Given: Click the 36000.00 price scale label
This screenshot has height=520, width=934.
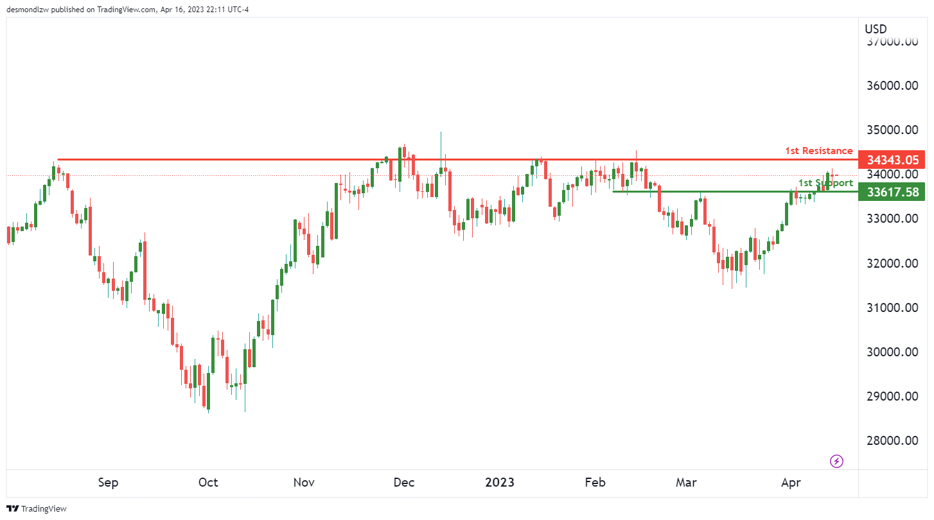Looking at the screenshot, I should [892, 86].
